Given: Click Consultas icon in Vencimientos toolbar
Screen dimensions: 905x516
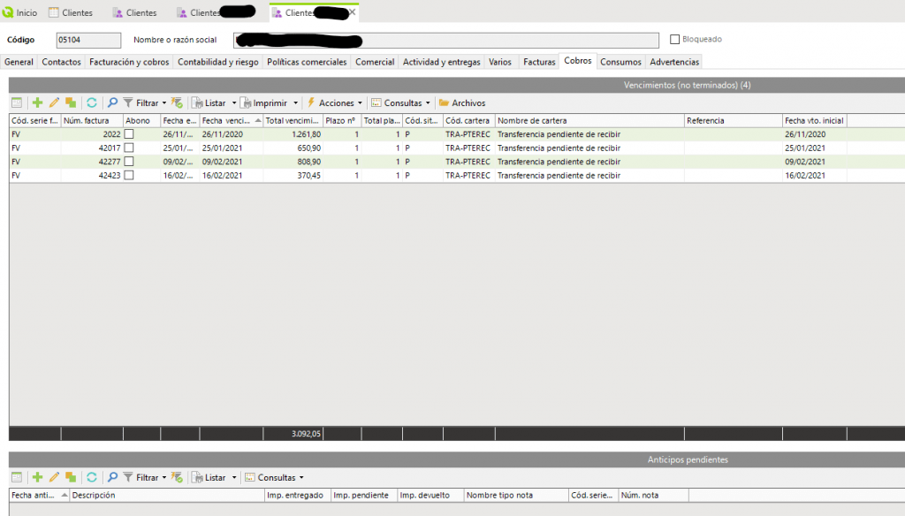Looking at the screenshot, I should click(376, 102).
